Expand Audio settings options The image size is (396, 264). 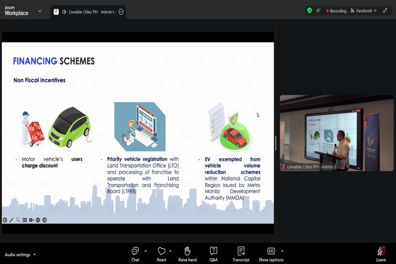pos(34,255)
